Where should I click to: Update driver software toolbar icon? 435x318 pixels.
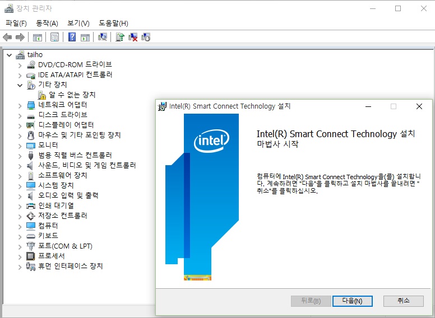pos(120,37)
